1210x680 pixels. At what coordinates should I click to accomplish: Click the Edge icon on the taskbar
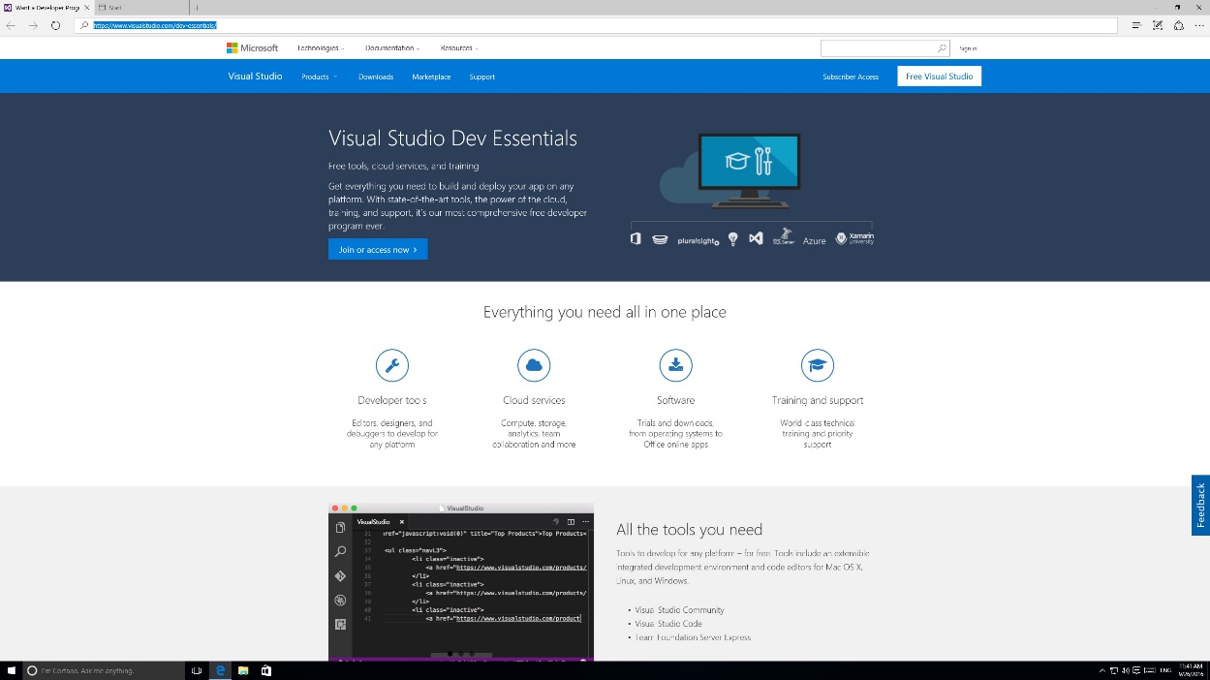[220, 670]
